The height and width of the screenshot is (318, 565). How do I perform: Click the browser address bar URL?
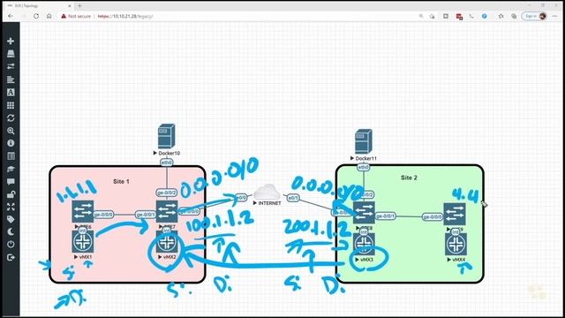coord(125,16)
